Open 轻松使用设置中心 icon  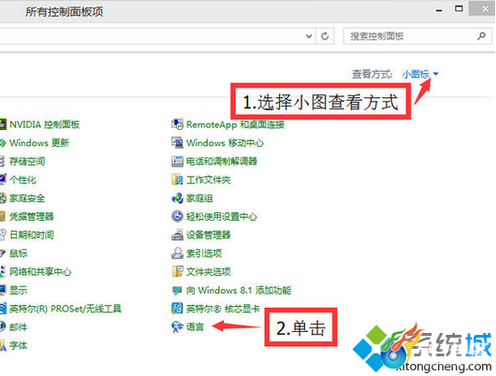coord(177,217)
